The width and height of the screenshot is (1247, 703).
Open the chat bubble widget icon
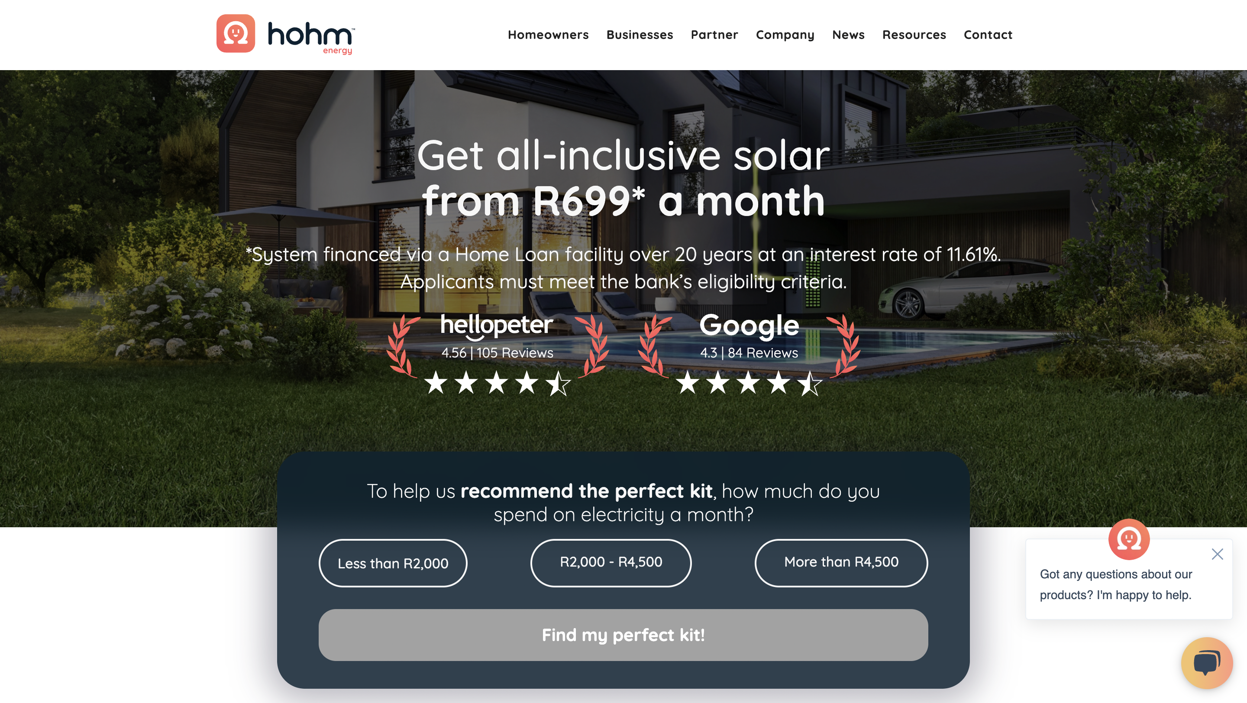1206,662
